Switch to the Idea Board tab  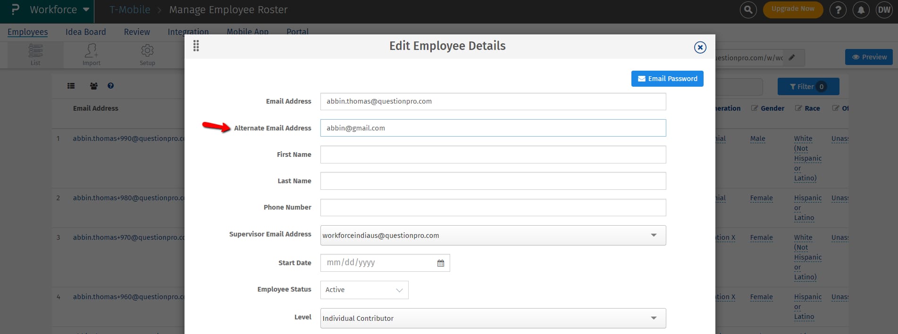pyautogui.click(x=85, y=32)
